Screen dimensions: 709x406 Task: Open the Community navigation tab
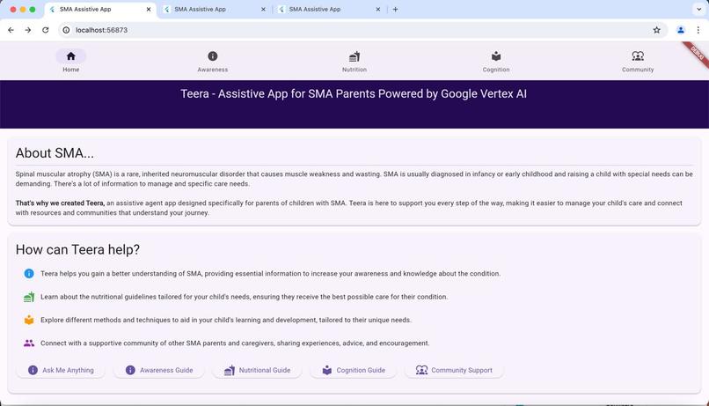(638, 61)
